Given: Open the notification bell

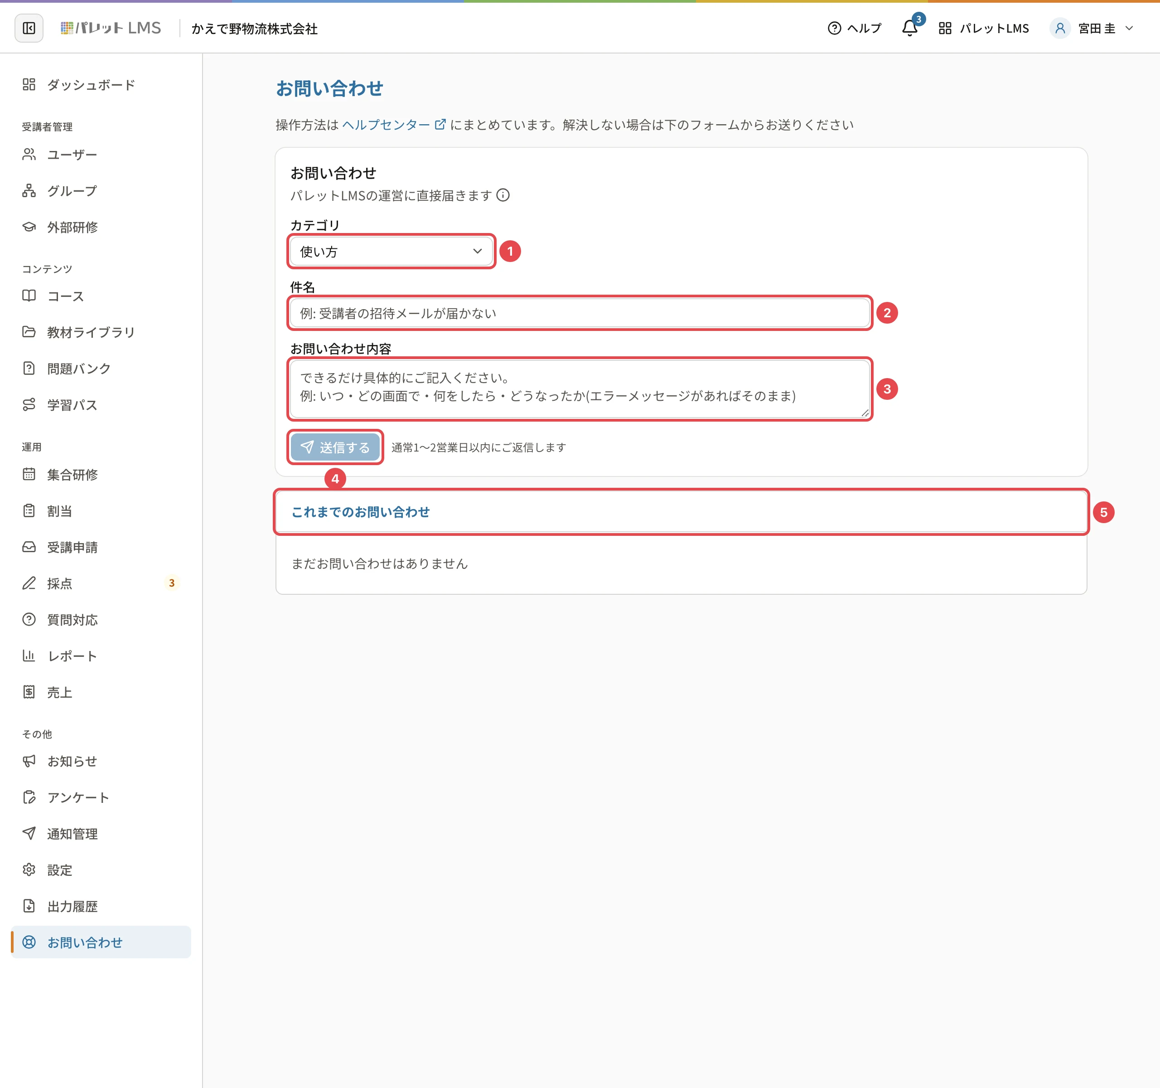Looking at the screenshot, I should (910, 28).
